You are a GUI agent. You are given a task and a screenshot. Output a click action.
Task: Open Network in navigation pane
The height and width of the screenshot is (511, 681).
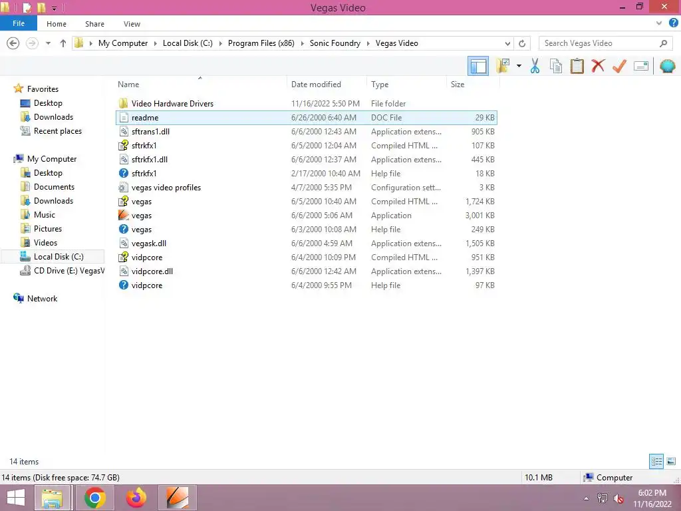pos(42,299)
